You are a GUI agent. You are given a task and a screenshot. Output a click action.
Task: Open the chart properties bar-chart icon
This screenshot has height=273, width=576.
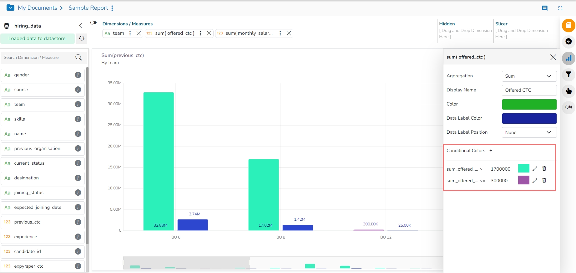(568, 58)
